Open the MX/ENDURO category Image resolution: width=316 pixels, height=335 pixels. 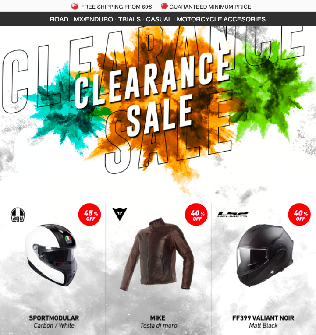(x=93, y=19)
